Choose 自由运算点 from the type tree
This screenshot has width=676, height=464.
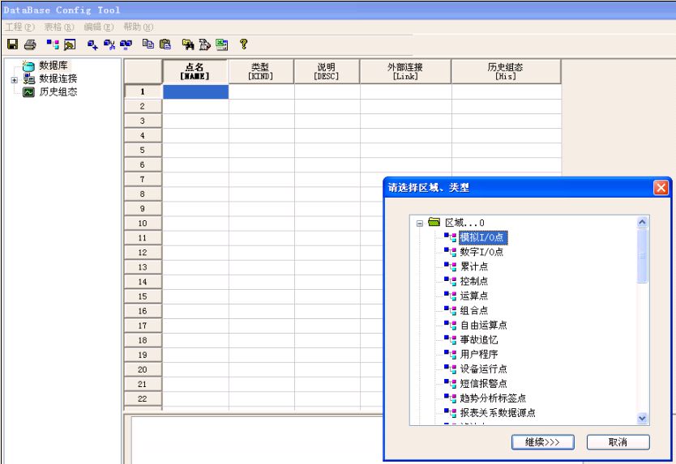(x=483, y=325)
